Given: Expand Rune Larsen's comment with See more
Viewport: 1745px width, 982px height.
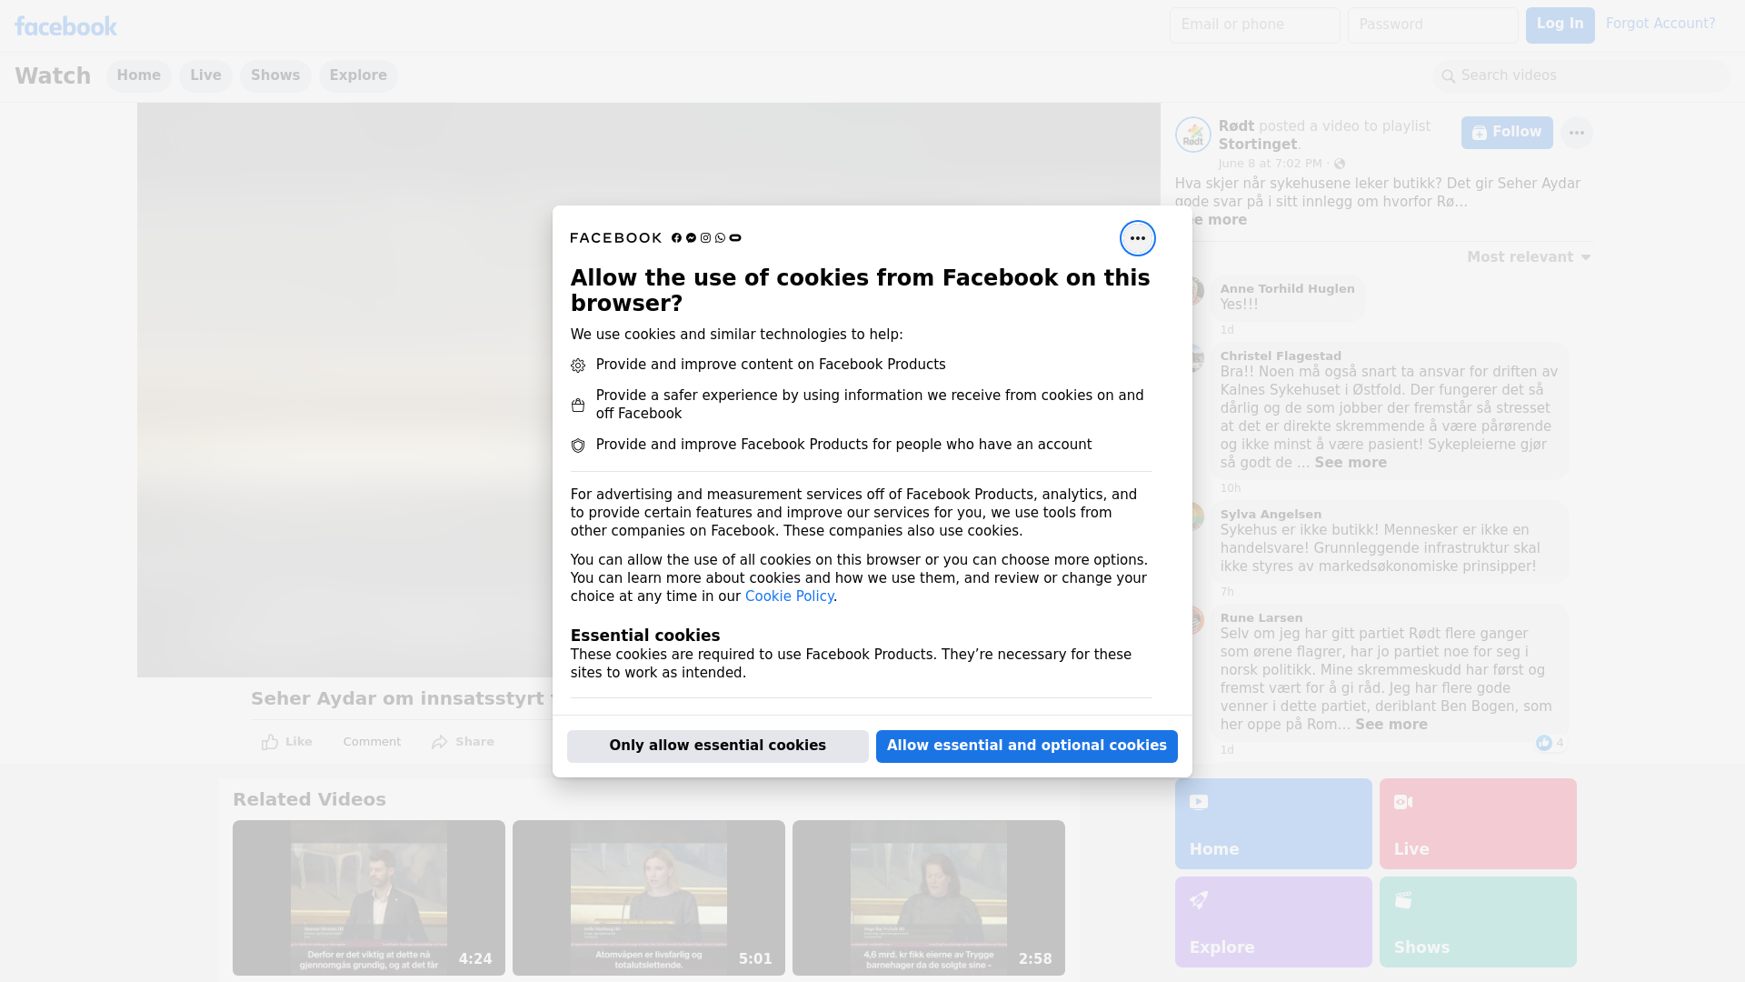Looking at the screenshot, I should tap(1391, 725).
